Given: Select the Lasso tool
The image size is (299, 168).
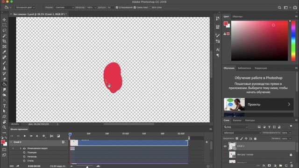Looking at the screenshot, I should (x=4, y=30).
